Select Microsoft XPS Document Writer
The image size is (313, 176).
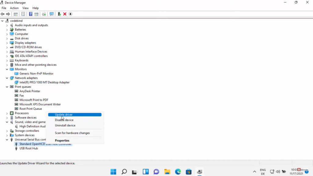[x=40, y=105]
